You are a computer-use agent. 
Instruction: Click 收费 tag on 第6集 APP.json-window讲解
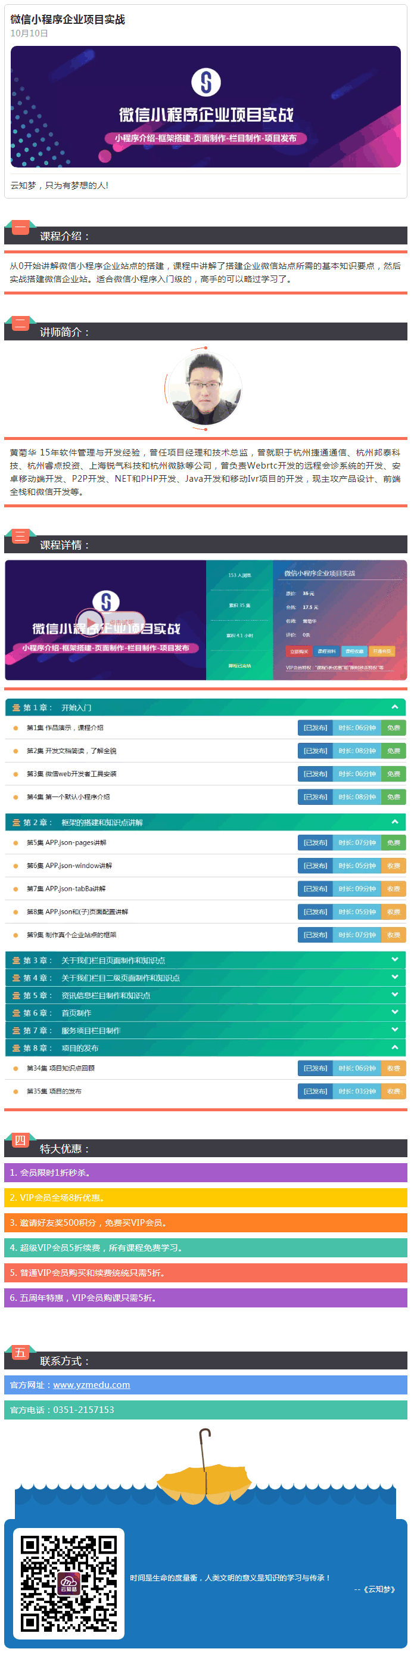393,866
